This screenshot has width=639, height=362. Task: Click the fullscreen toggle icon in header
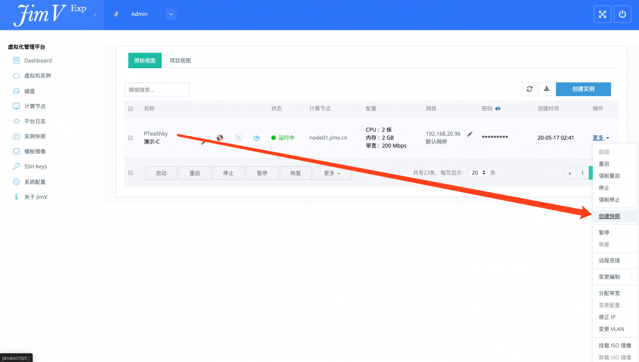click(x=602, y=14)
